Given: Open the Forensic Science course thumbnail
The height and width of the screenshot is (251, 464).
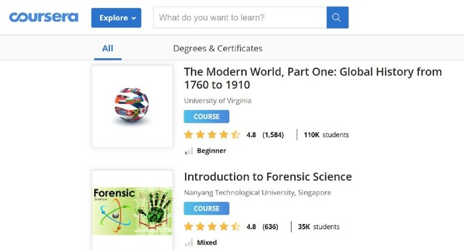Looking at the screenshot, I should coord(132,211).
